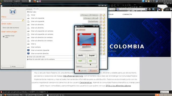Open the Aplicaciones menu
This screenshot has width=172, height=96.
[x=8, y=1]
